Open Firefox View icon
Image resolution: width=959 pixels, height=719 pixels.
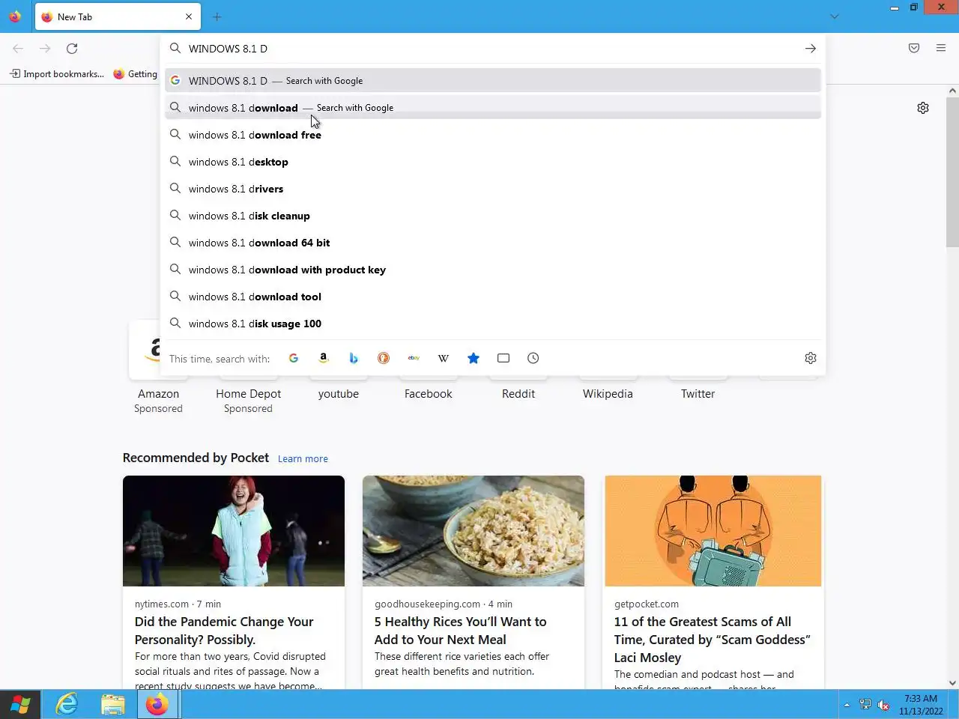pos(15,16)
